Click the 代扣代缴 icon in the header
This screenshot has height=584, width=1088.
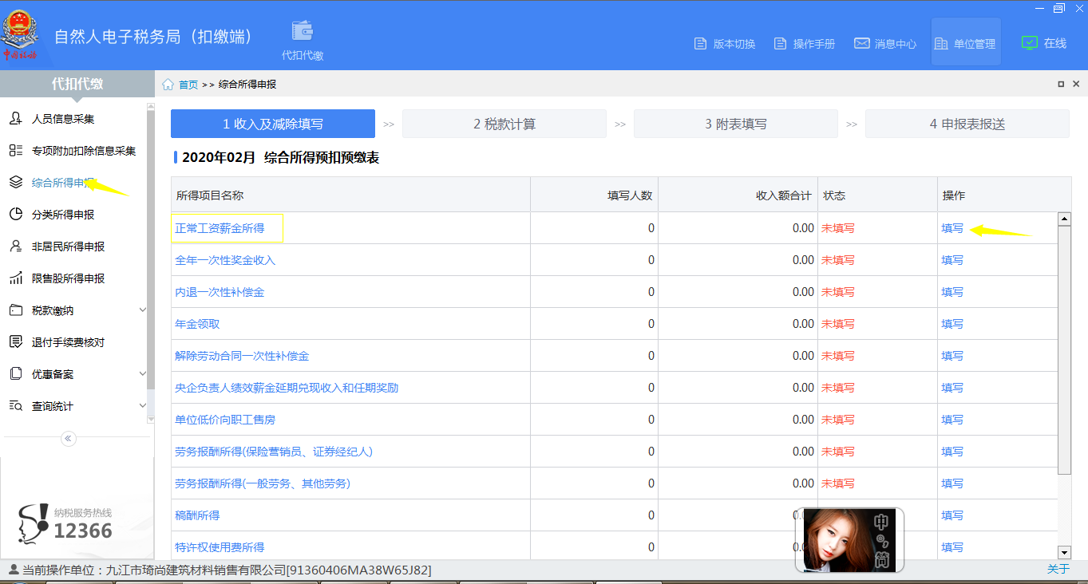(301, 30)
